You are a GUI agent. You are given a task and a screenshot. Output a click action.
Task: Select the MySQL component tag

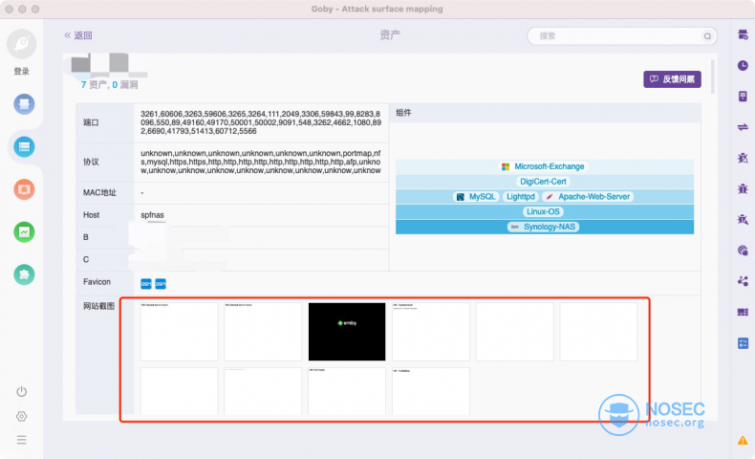[476, 196]
